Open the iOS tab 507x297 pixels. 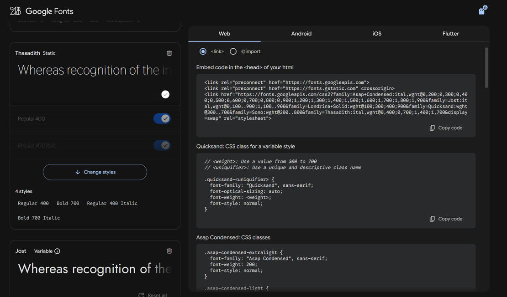pyautogui.click(x=377, y=34)
